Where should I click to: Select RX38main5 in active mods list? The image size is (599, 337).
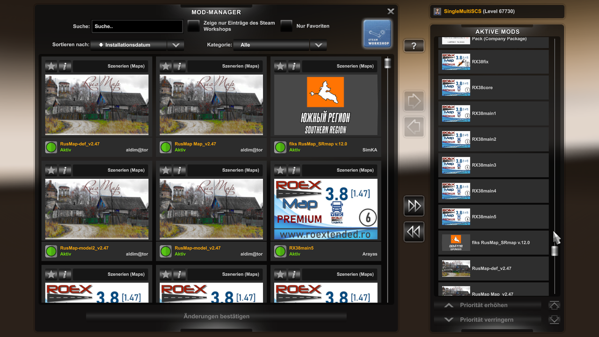493,217
